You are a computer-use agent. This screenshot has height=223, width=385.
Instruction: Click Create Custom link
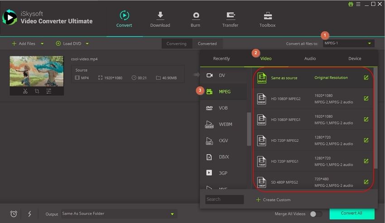[x=273, y=199]
